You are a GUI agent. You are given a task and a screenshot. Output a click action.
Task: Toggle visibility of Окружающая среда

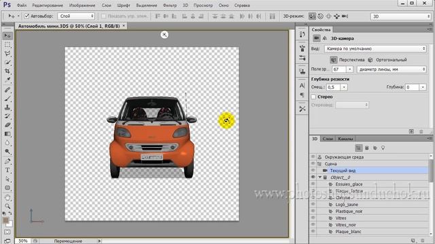pos(313,157)
